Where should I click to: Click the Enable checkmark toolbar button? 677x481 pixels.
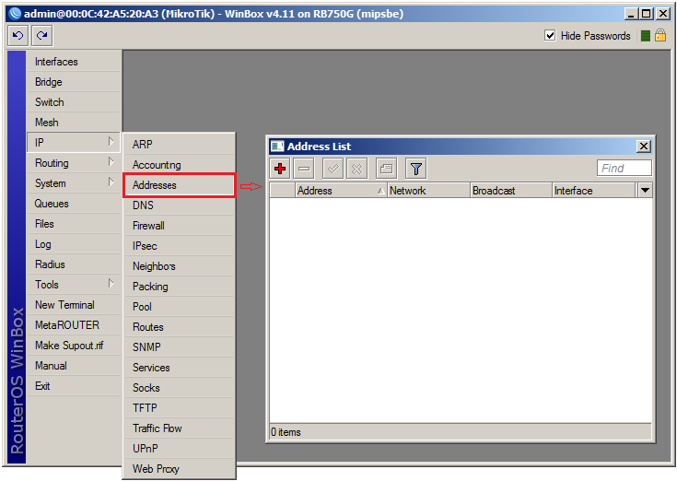[x=333, y=169]
